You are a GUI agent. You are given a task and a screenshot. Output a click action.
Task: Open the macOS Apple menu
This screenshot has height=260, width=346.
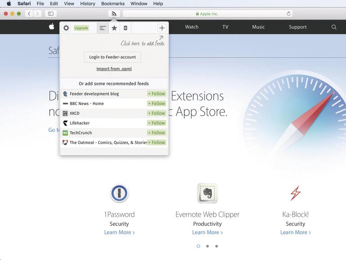(x=9, y=4)
